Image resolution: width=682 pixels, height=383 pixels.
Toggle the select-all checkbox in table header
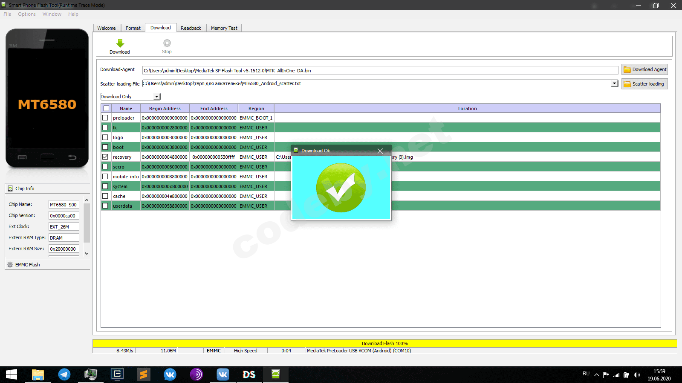[x=107, y=109]
